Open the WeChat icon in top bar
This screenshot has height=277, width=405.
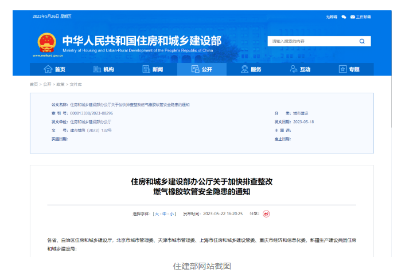click(x=344, y=17)
